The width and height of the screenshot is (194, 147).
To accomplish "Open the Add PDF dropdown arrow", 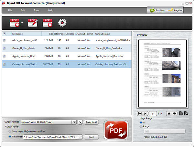I will click(x=22, y=23).
